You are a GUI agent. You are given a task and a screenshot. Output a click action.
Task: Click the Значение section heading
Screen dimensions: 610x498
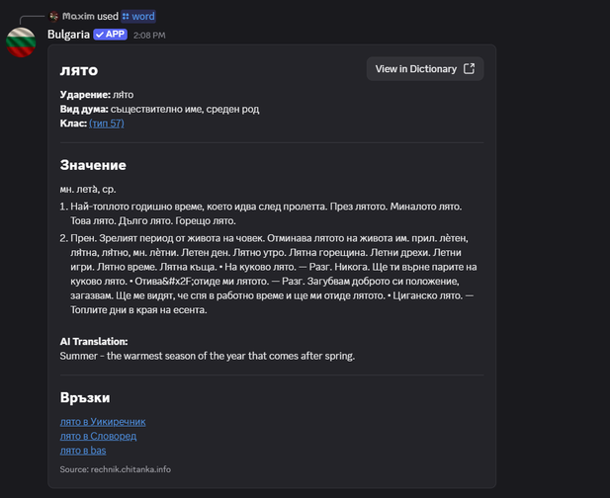93,165
